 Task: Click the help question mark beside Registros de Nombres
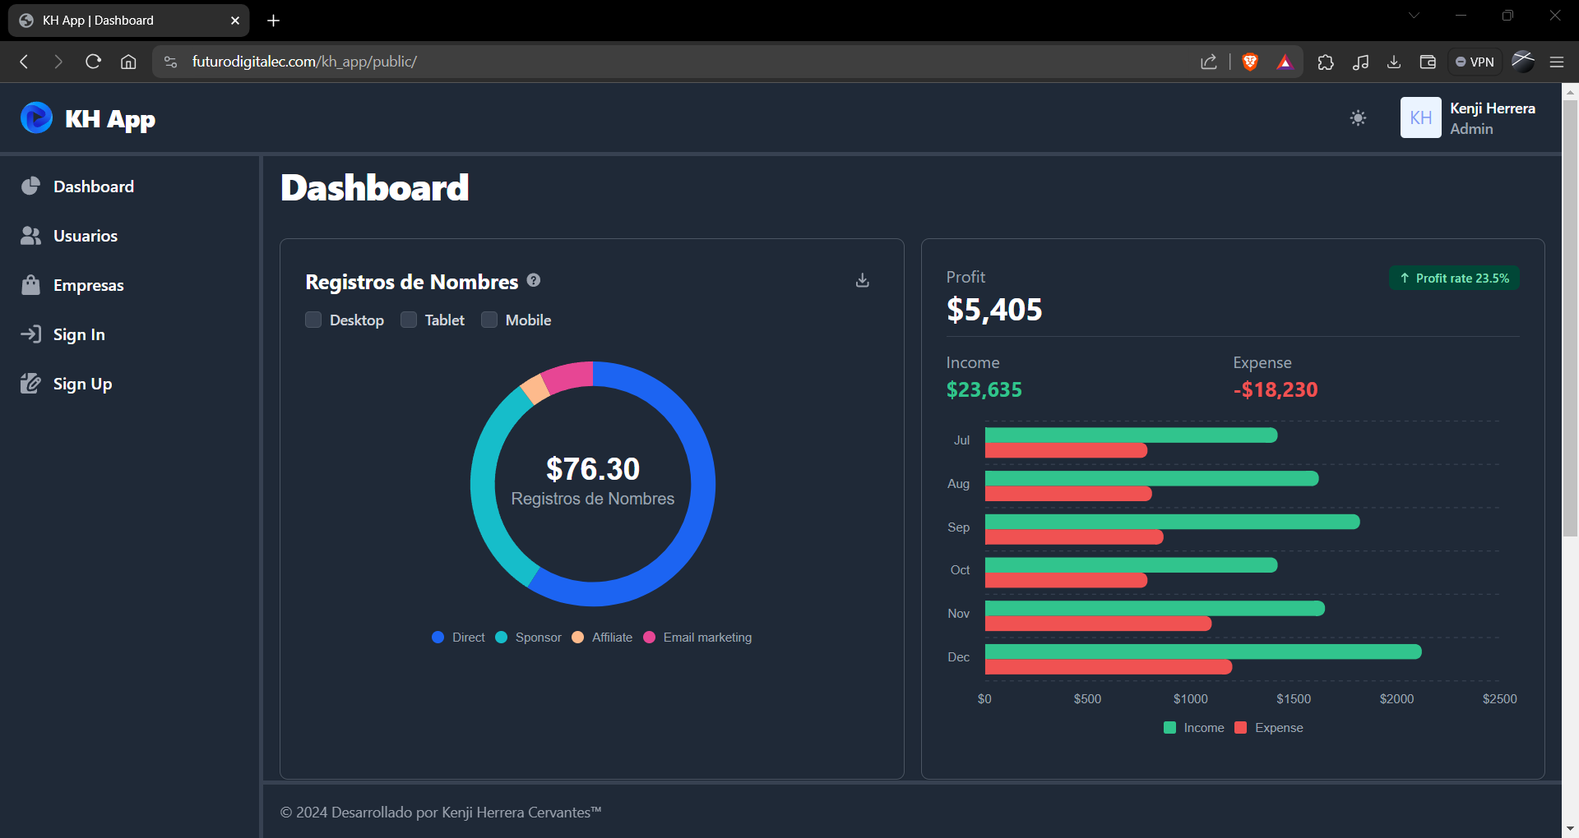pyautogui.click(x=534, y=280)
